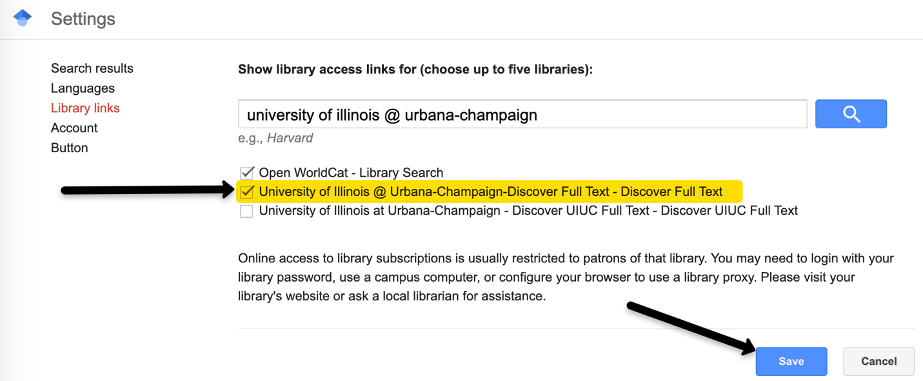923x381 pixels.
Task: Click Open WorldCat - Library Search label
Action: coord(351,173)
